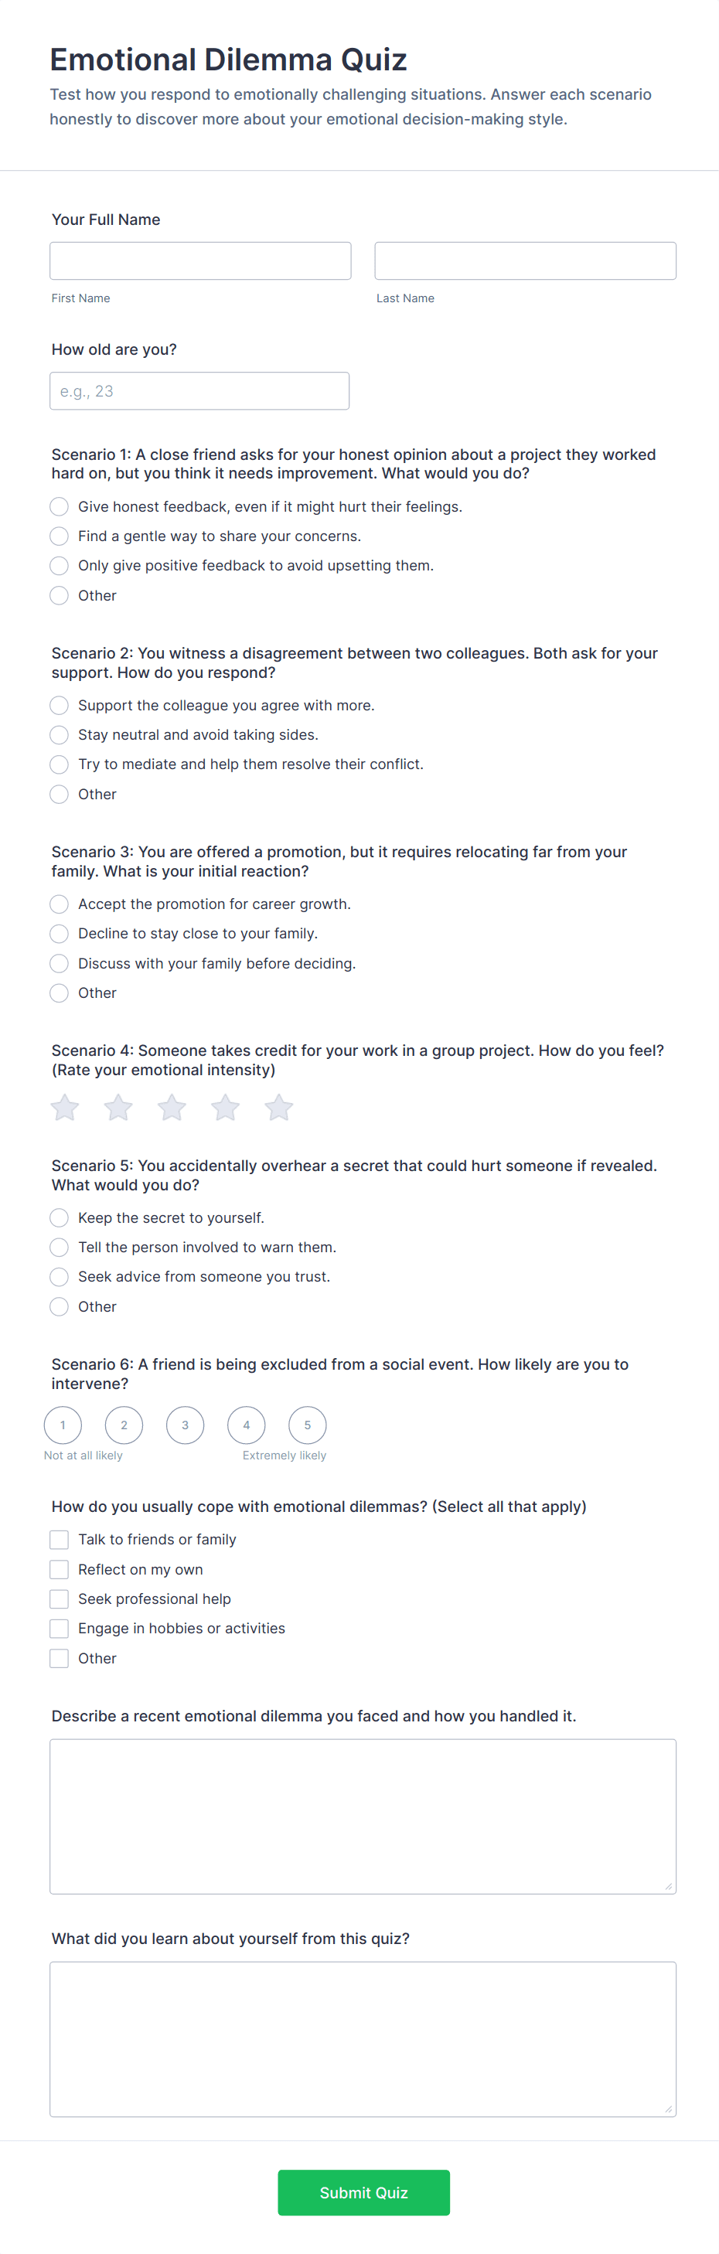Choose 3 on the intervene likelihood scale
Viewport: 719px width, 2254px height.
pos(186,1425)
